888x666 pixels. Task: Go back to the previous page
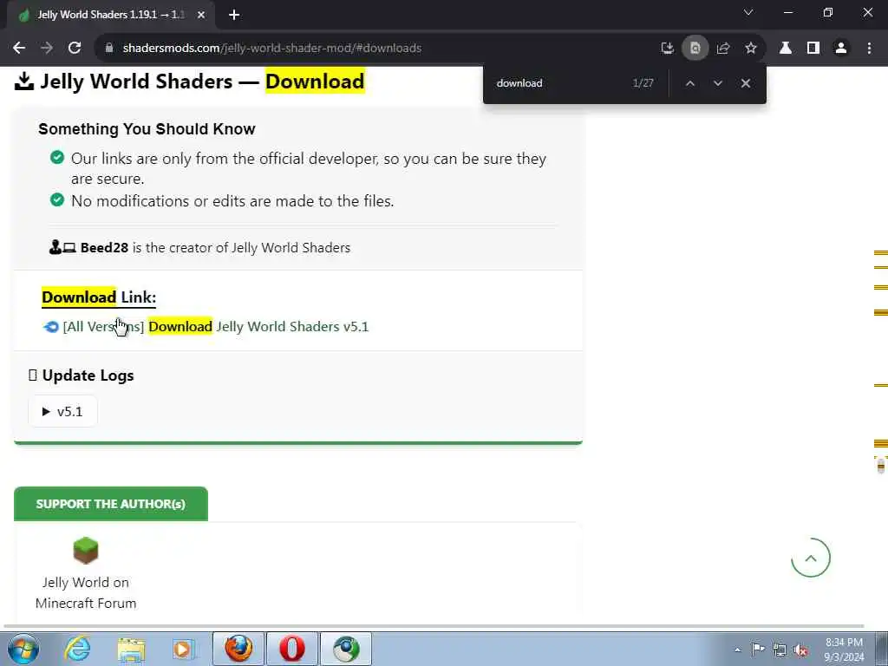tap(19, 49)
